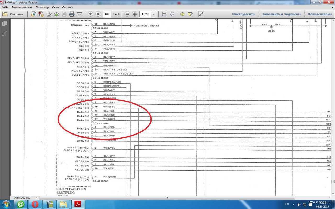This screenshot has width=335, height=209.
Task: Add a sticky note comment
Action: point(183,14)
